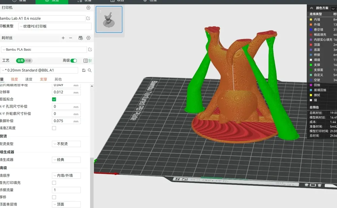Edit Bambu PLA Basic filament preset
This screenshot has height=208, width=337.
click(90, 50)
